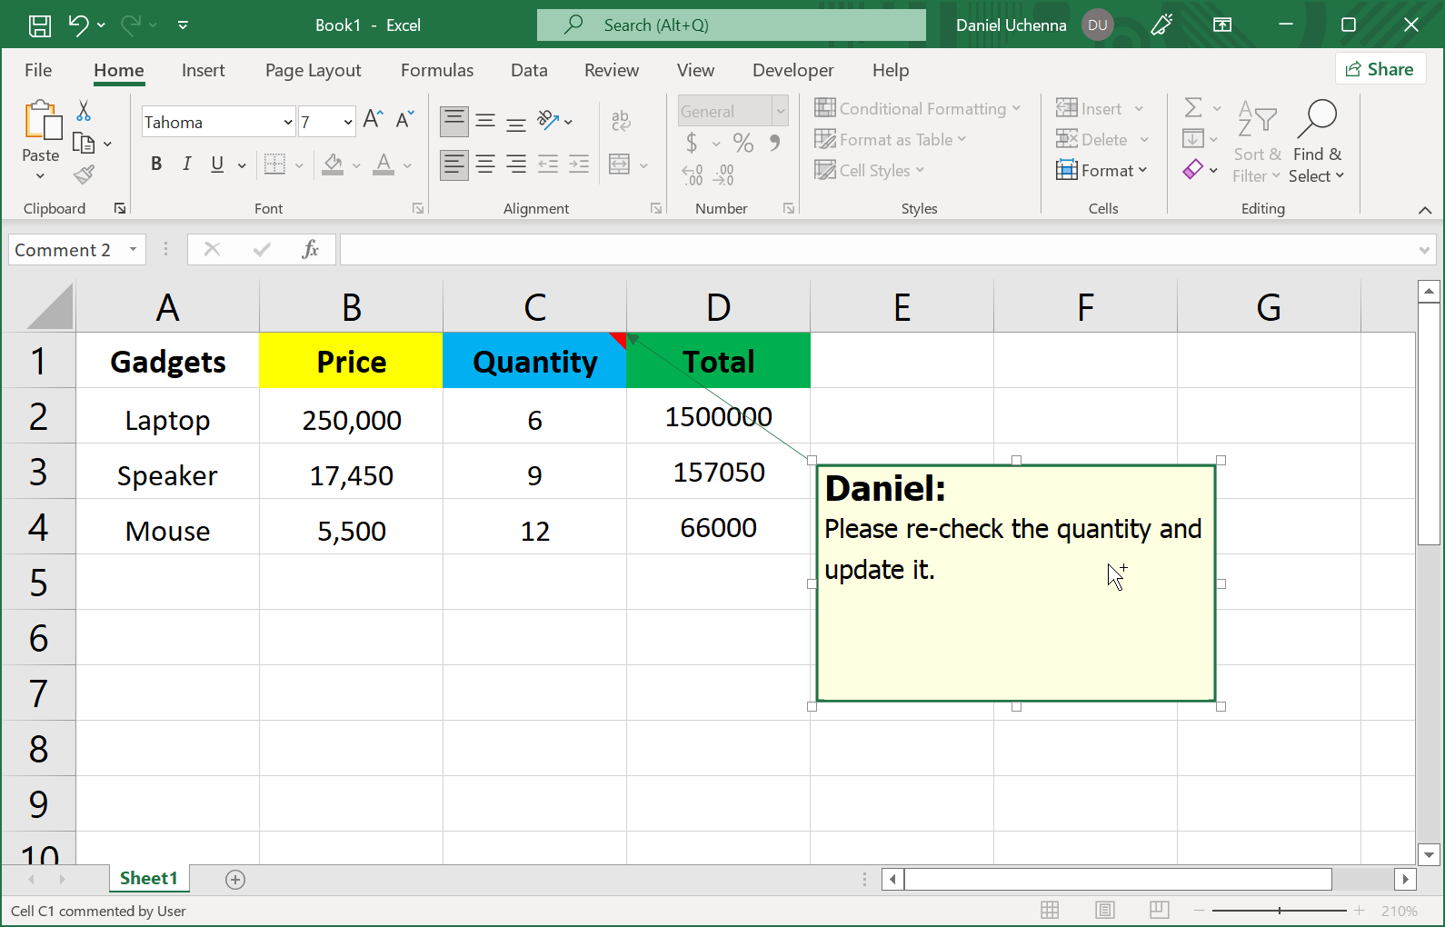Click the AutoSum sigma icon
The width and height of the screenshot is (1445, 927).
pos(1193,108)
